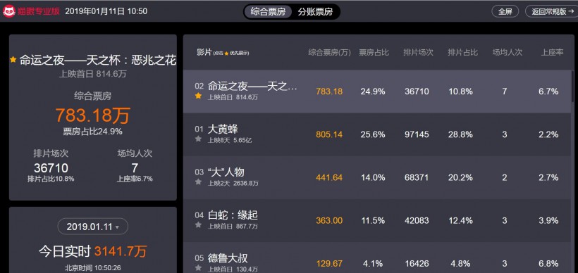Switch to 分账票房 tab
The image size is (578, 273).
click(315, 12)
